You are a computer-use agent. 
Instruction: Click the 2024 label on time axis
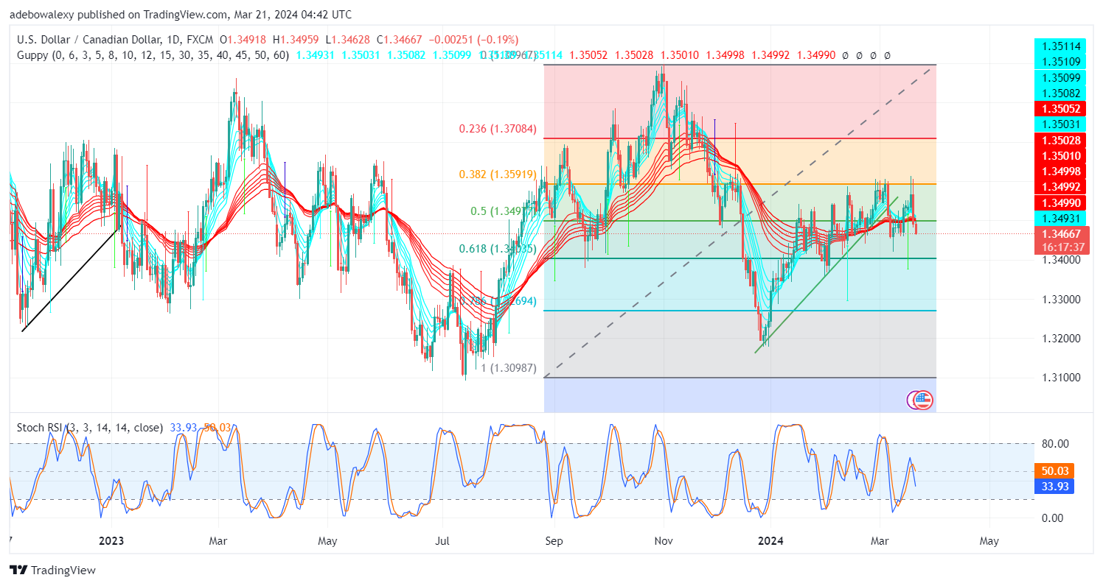pos(770,541)
